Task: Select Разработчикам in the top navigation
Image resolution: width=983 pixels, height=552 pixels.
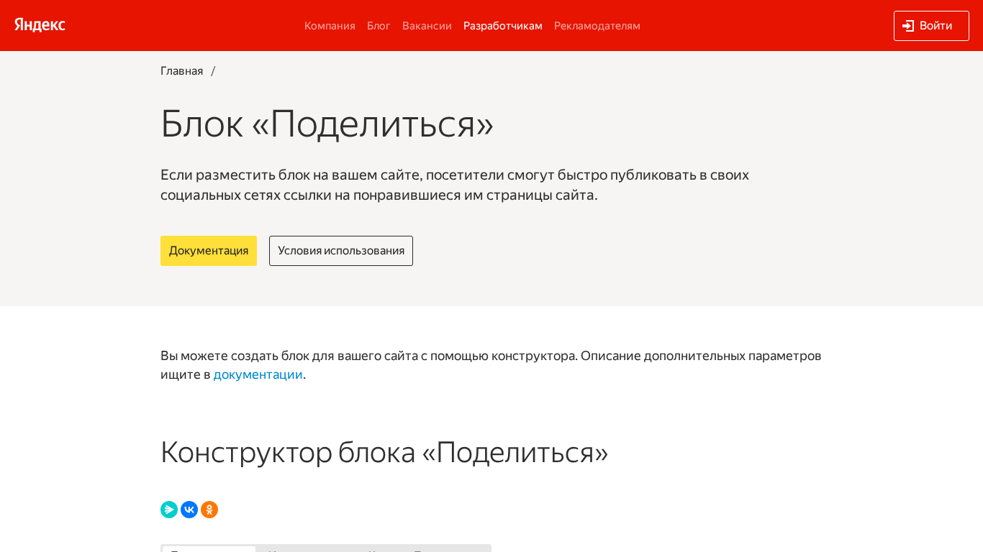Action: click(503, 26)
